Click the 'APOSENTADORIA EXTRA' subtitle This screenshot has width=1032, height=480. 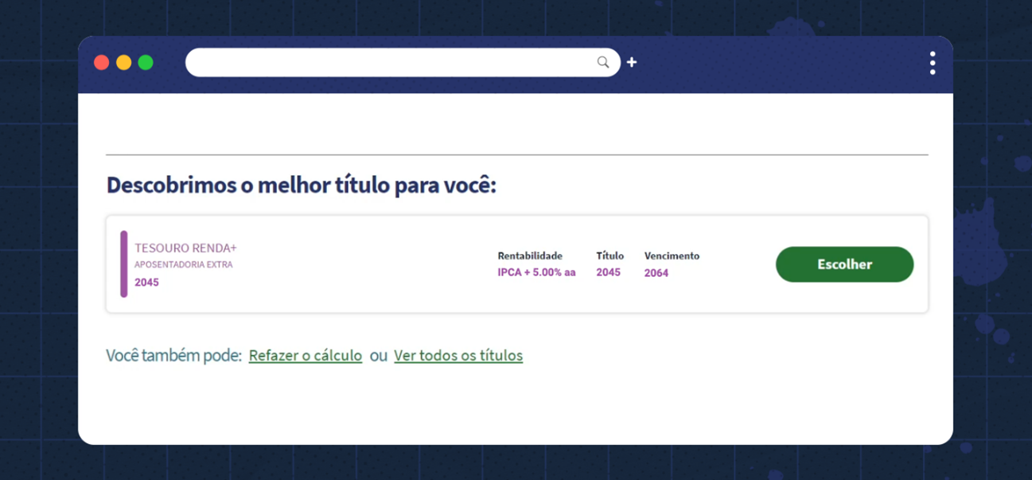point(184,265)
